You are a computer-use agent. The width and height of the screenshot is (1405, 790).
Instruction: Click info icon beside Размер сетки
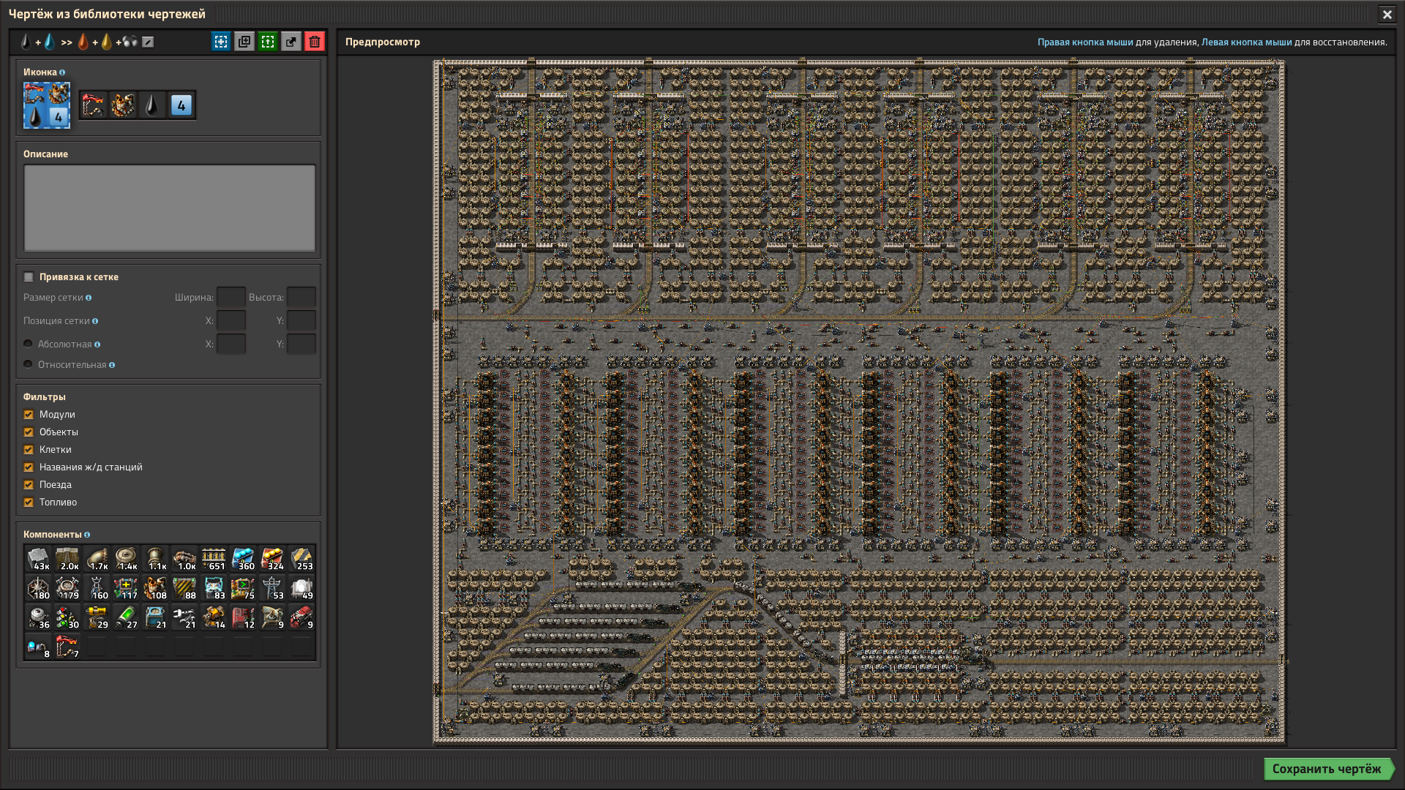click(x=89, y=298)
